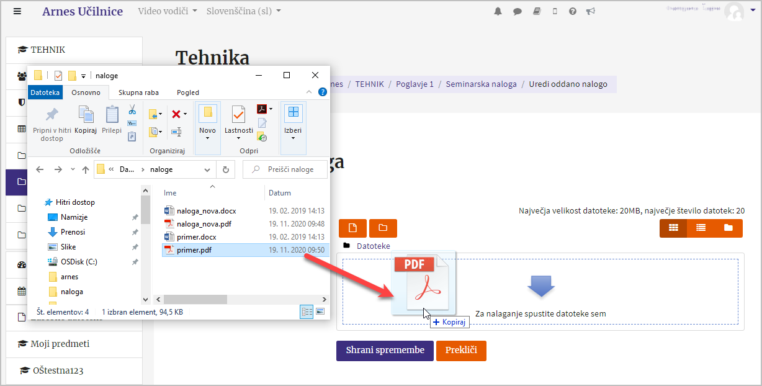Switch Explorer to large icons view in the status bar

[320, 312]
